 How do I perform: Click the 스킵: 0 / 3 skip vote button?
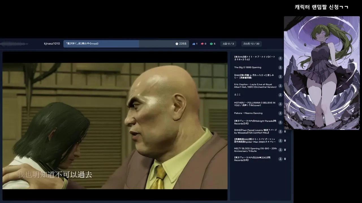click(x=228, y=44)
